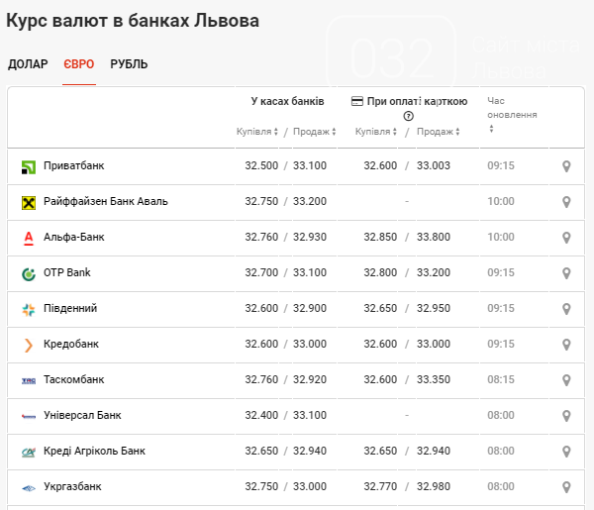Screen dimensions: 594x510
Task: Click Південний cash sell rate 32.900
Action: point(310,308)
